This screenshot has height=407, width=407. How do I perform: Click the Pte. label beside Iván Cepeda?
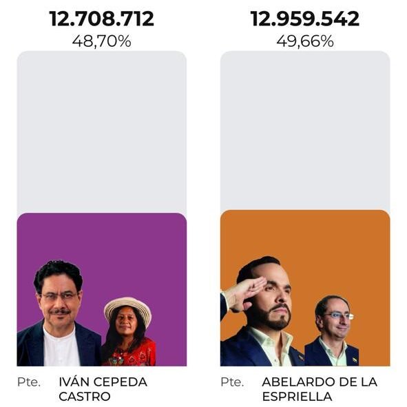point(29,382)
